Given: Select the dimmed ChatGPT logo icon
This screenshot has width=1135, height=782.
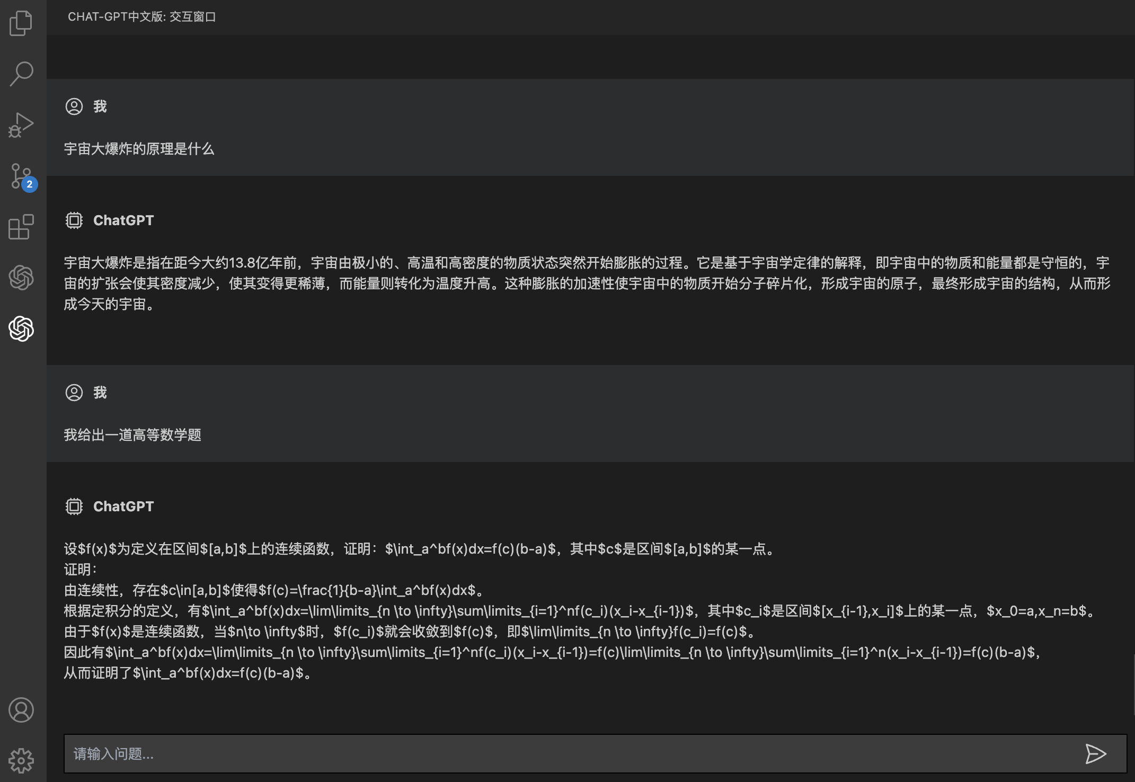Looking at the screenshot, I should 21,278.
